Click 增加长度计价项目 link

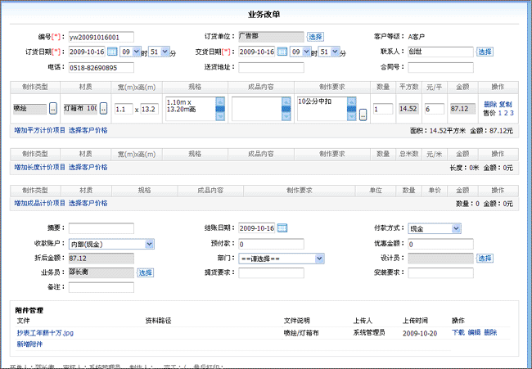tap(40, 167)
